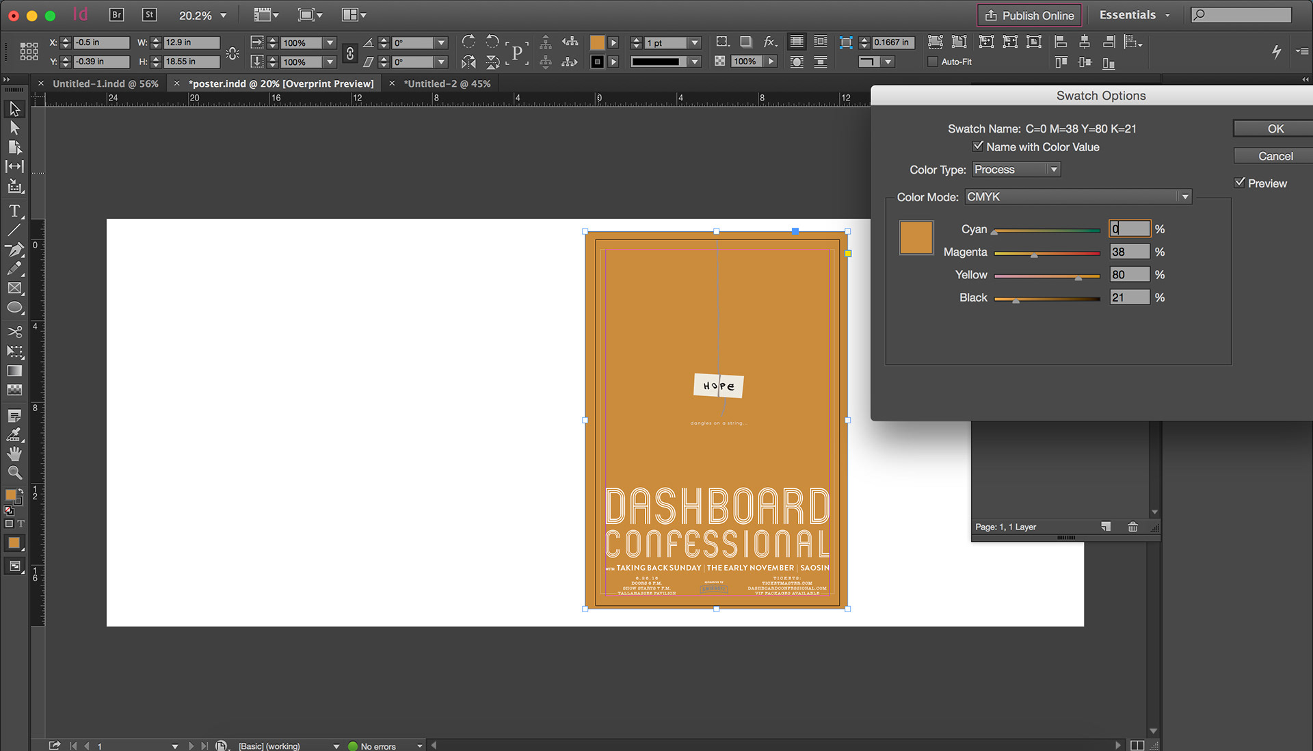This screenshot has width=1313, height=751.
Task: Click Rotate 90° Clockwise icon
Action: [x=468, y=42]
